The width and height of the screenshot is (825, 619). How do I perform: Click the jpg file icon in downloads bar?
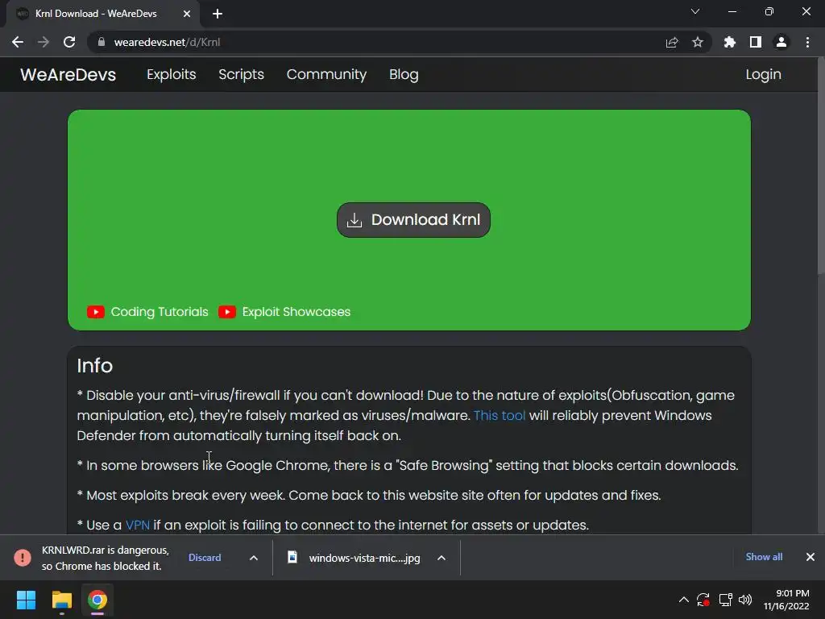coord(292,557)
